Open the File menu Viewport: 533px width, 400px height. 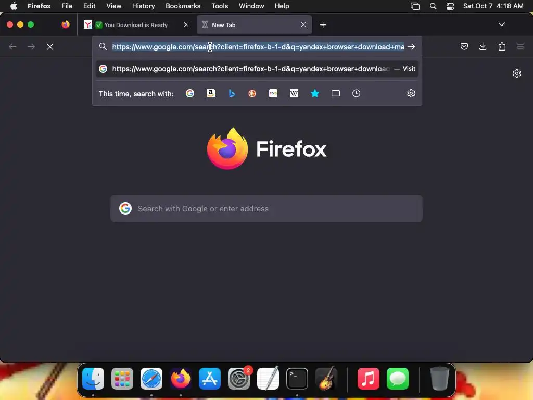click(67, 6)
